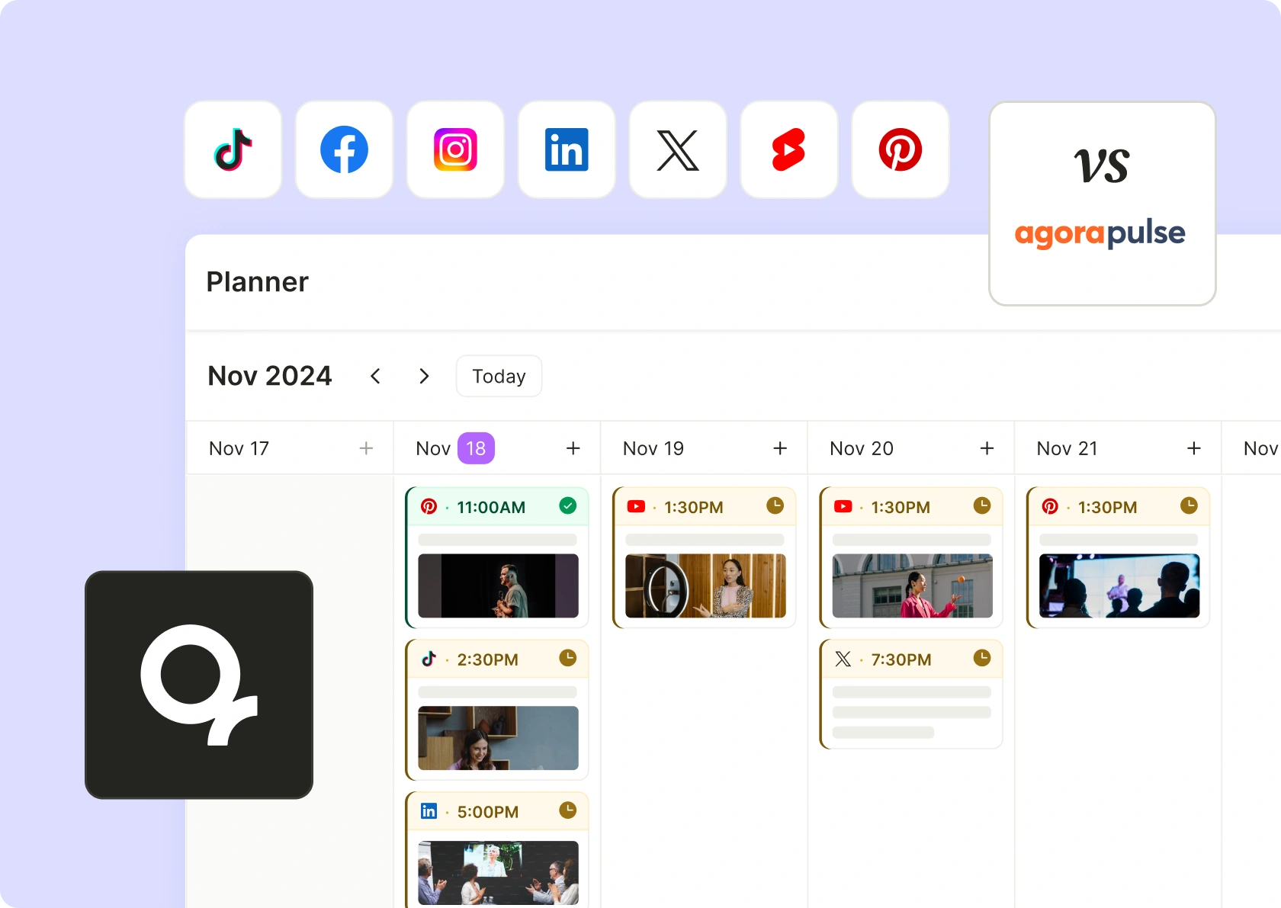
Task: Click the LinkedIn icon on 5:00PM post
Action: coord(429,811)
